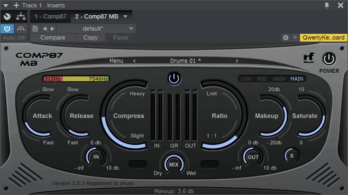
Task: Click the Makeup: 3.6 db status text
Action: 174,191
